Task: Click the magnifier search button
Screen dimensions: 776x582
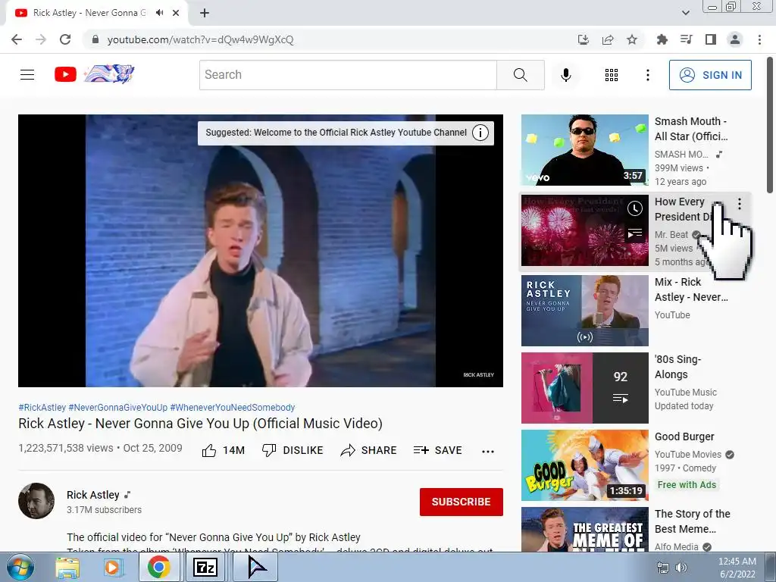Action: click(520, 75)
